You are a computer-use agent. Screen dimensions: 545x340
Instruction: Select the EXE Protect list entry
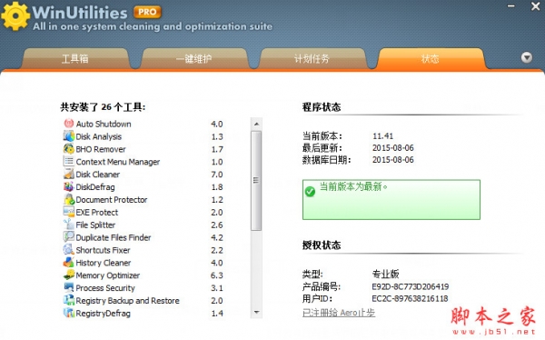pos(97,212)
